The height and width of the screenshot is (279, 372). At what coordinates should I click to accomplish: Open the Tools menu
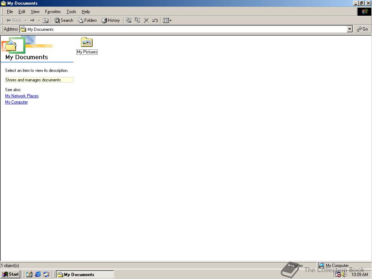point(71,12)
